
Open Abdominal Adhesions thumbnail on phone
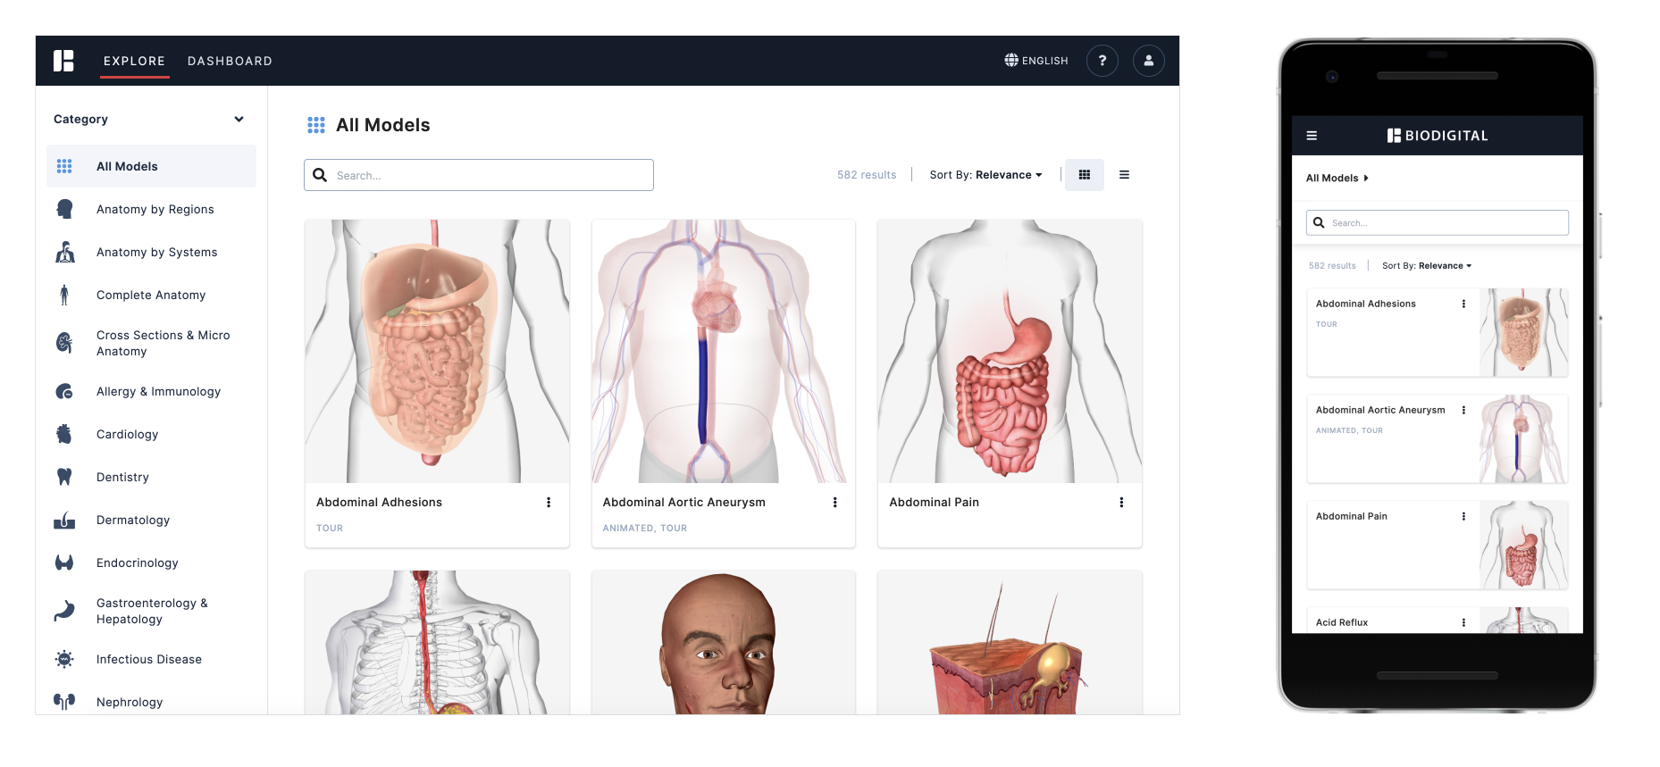point(1523,332)
